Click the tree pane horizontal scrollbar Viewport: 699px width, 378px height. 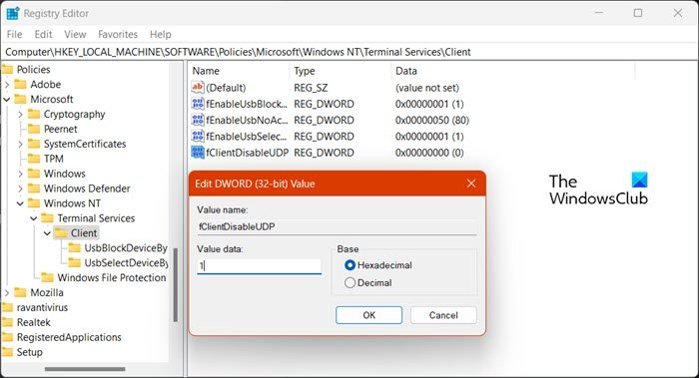[85, 369]
